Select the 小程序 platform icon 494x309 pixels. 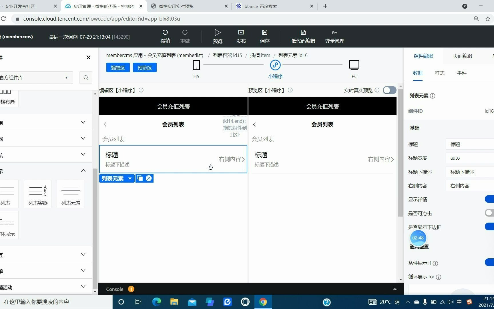275,65
